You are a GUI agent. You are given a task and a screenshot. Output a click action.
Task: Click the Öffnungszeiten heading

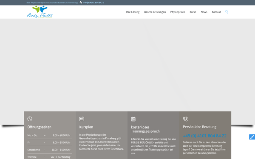pos(39,127)
